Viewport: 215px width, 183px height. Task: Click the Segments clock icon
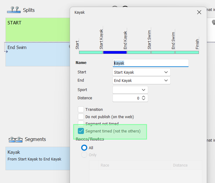16,139
